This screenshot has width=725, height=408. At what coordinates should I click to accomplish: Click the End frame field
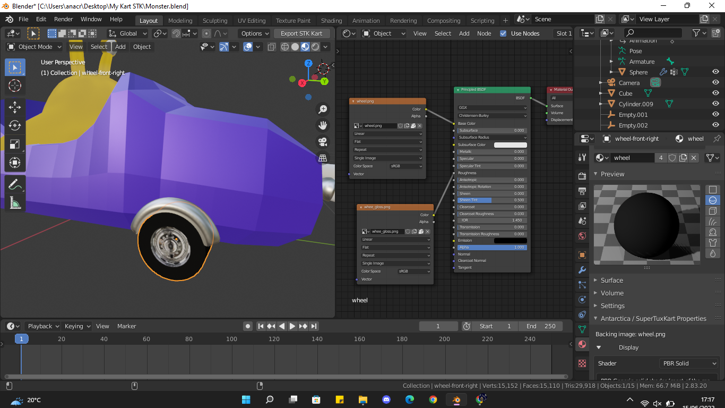[x=541, y=326]
